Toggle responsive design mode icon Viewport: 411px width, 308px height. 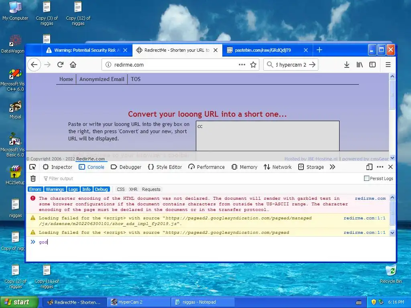[x=369, y=167]
